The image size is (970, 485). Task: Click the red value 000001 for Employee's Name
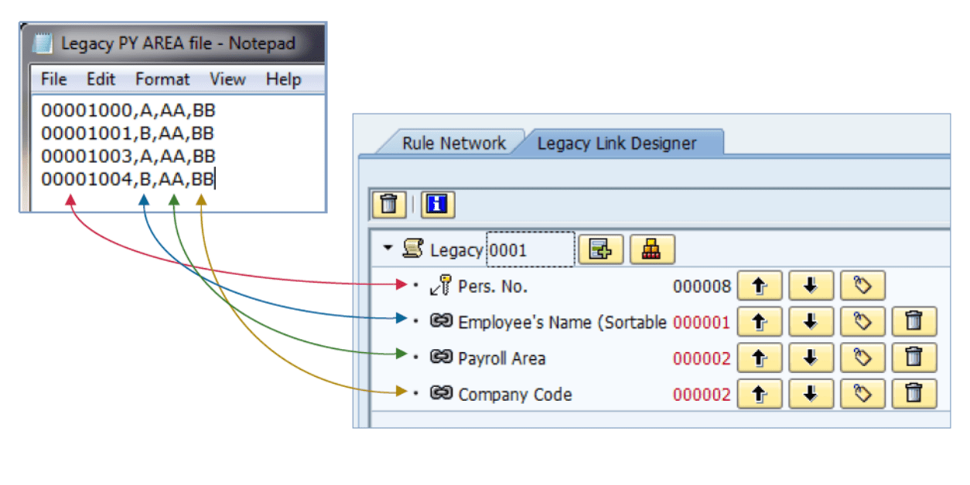[702, 323]
